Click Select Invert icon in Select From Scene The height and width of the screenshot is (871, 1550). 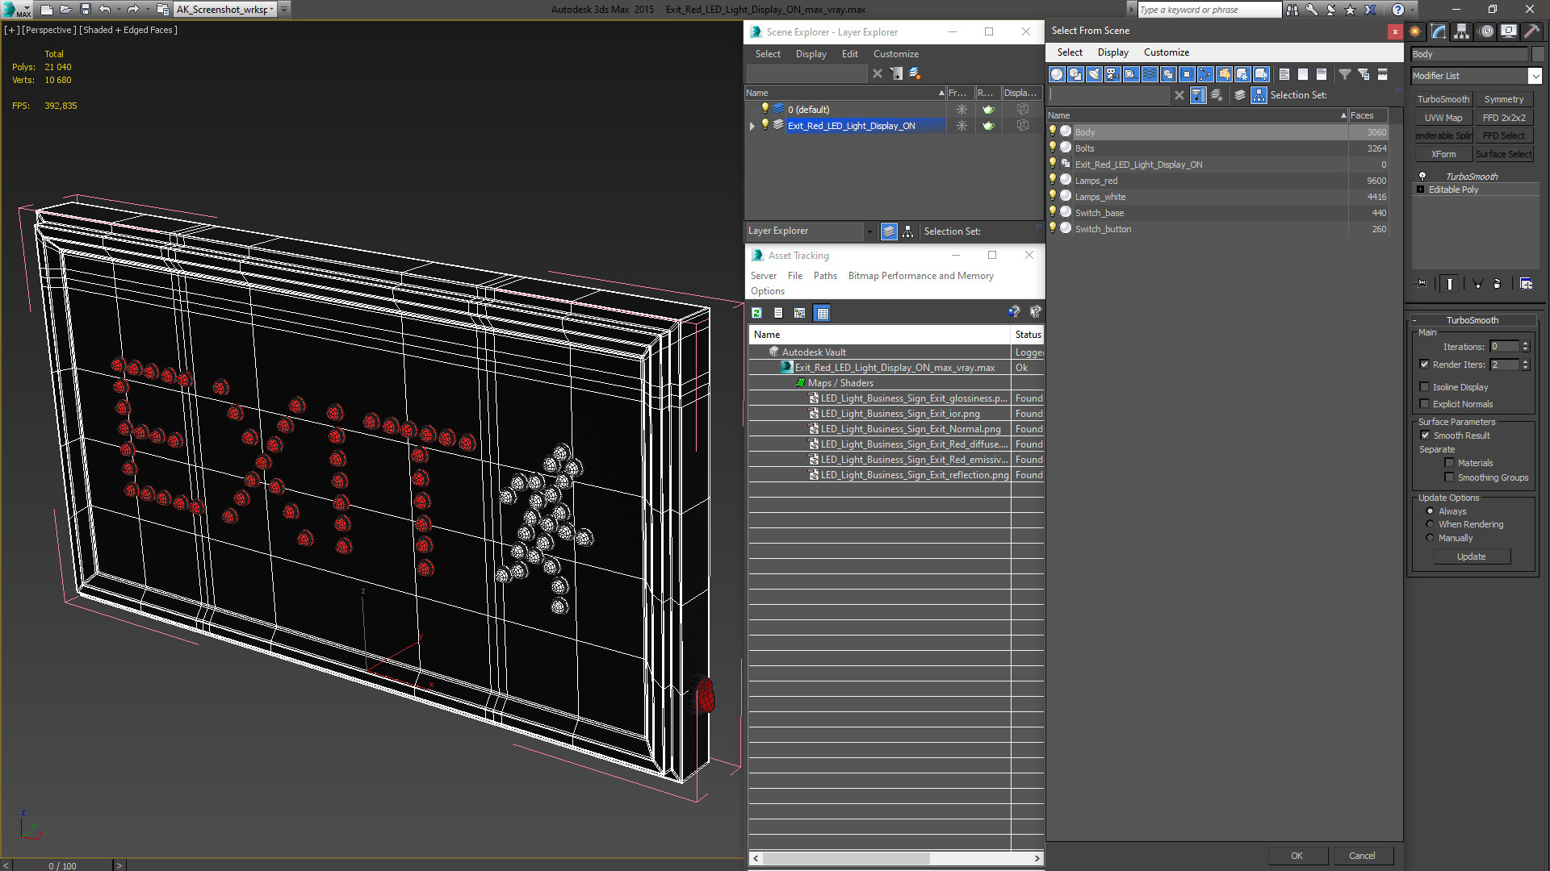1322,74
